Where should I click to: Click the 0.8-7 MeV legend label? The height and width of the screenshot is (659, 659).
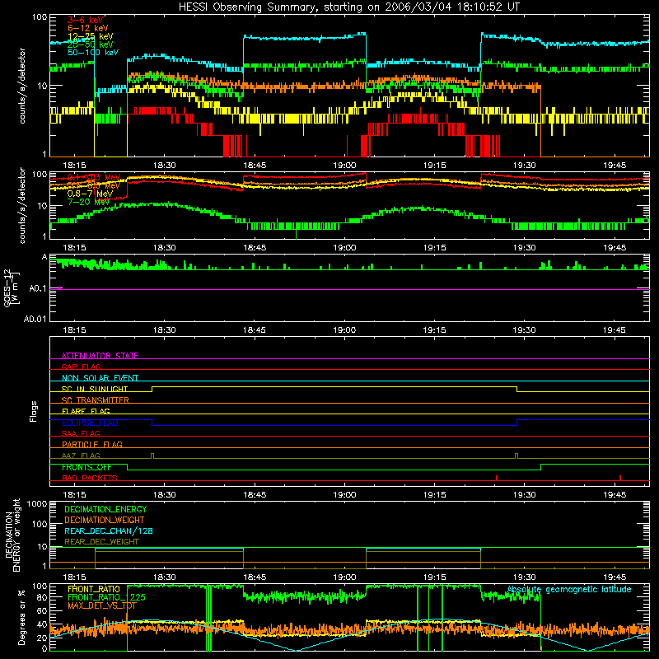pyautogui.click(x=90, y=194)
